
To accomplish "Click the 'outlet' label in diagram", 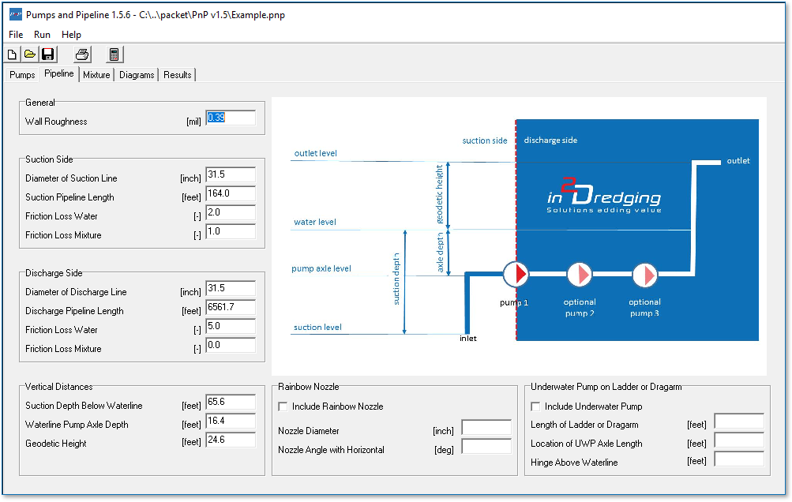I will pyautogui.click(x=738, y=160).
